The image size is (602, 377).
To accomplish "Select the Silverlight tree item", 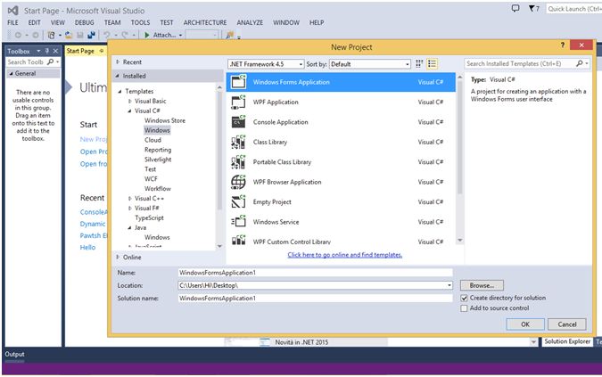I will pos(158,160).
